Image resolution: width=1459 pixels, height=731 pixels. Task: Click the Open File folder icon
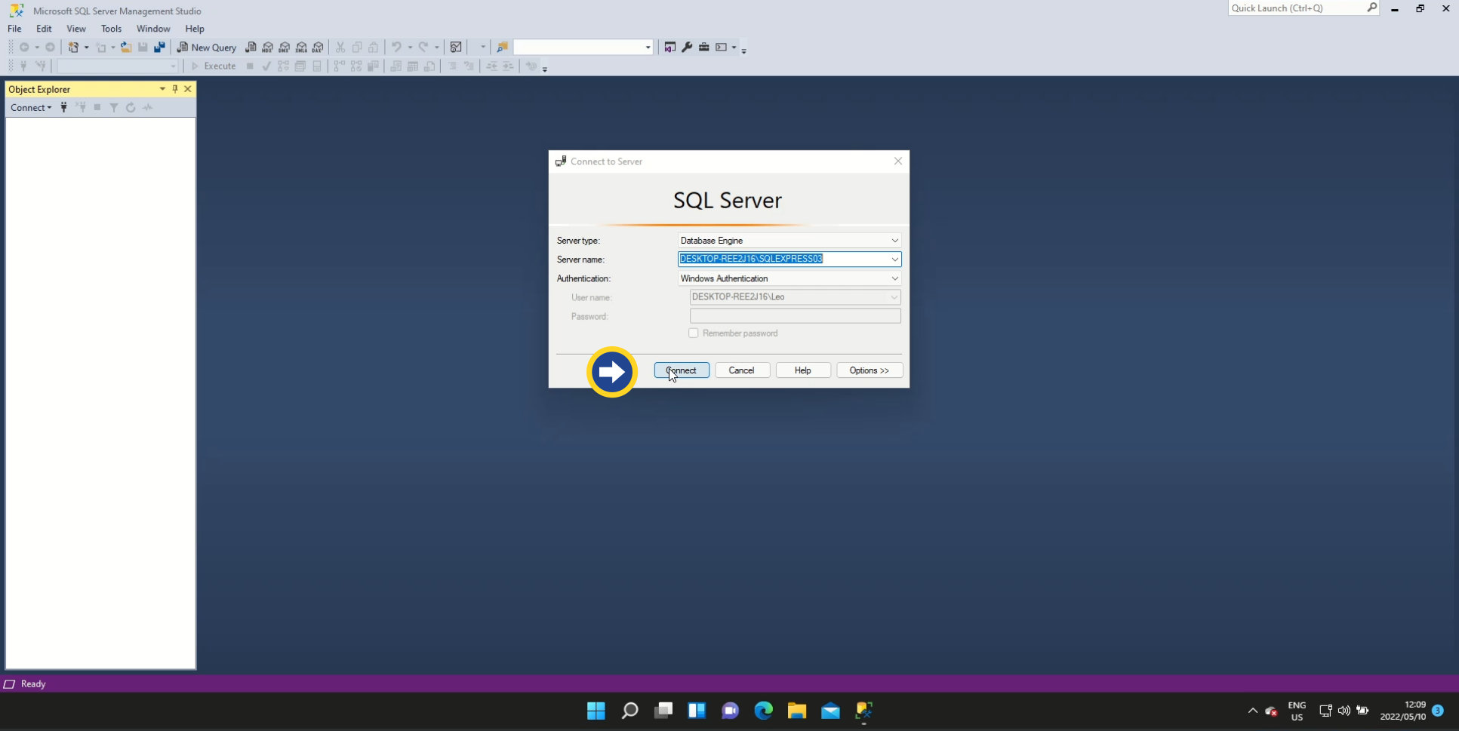(126, 47)
